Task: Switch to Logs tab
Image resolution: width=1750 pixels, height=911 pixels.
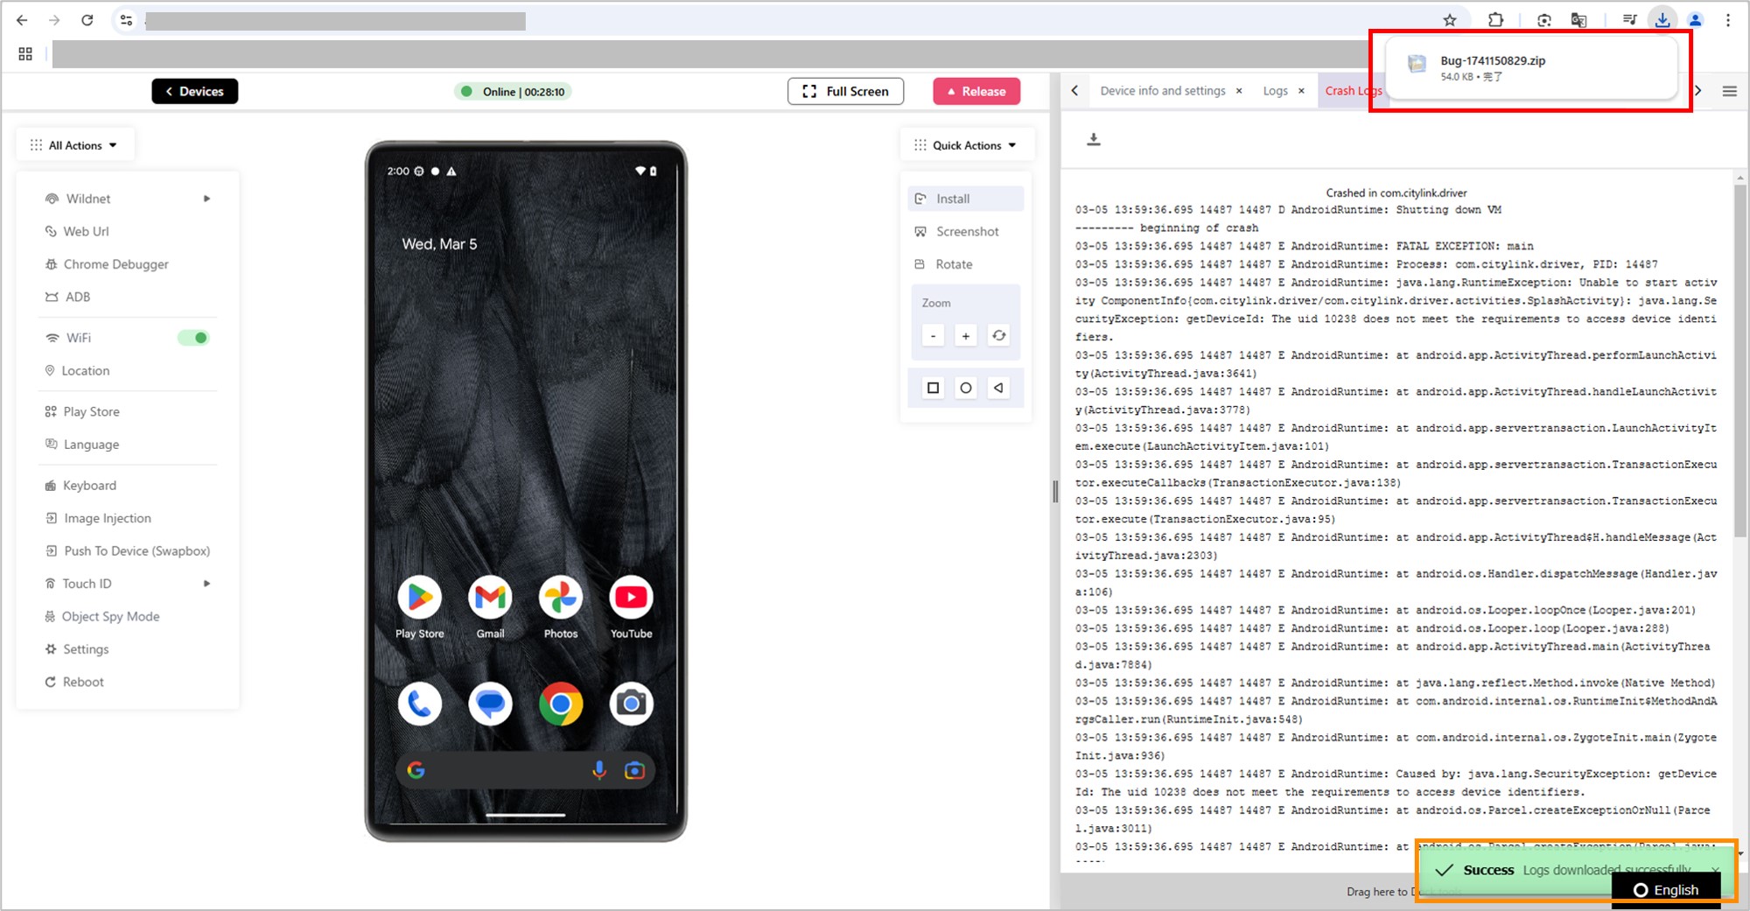Action: coord(1276,91)
